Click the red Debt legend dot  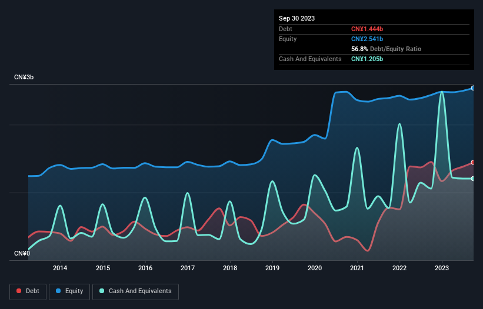pyautogui.click(x=19, y=291)
